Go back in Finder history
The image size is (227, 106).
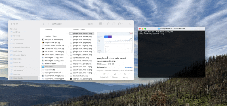43,24
